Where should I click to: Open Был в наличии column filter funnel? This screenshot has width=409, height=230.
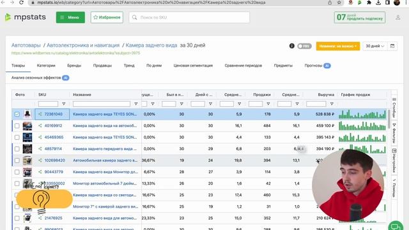click(x=181, y=103)
